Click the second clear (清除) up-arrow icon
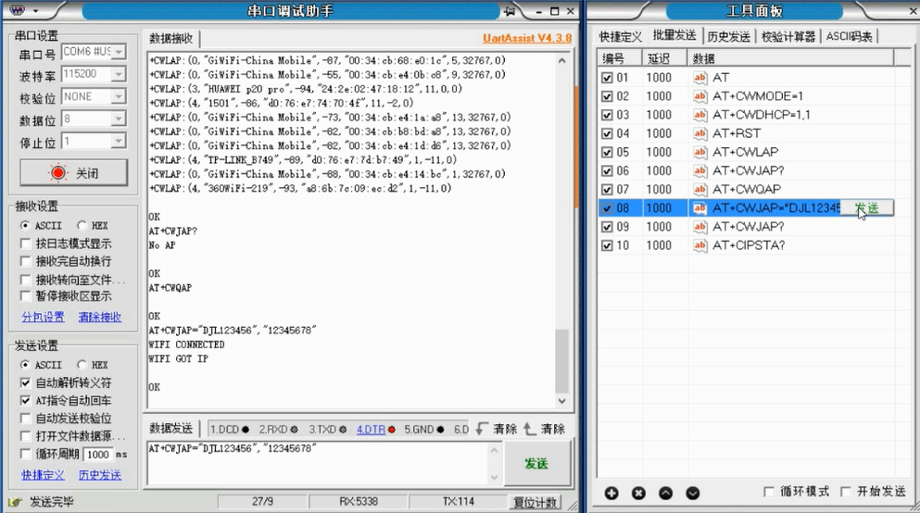Viewport: 920px width, 513px height. tap(529, 429)
